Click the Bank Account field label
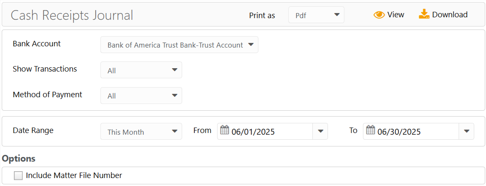 [x=37, y=44]
